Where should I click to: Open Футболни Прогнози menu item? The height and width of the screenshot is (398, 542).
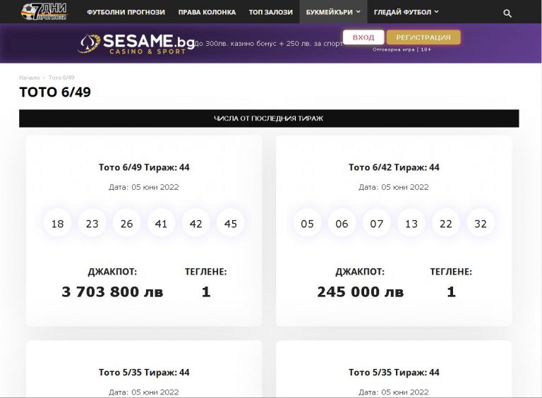[x=126, y=12]
